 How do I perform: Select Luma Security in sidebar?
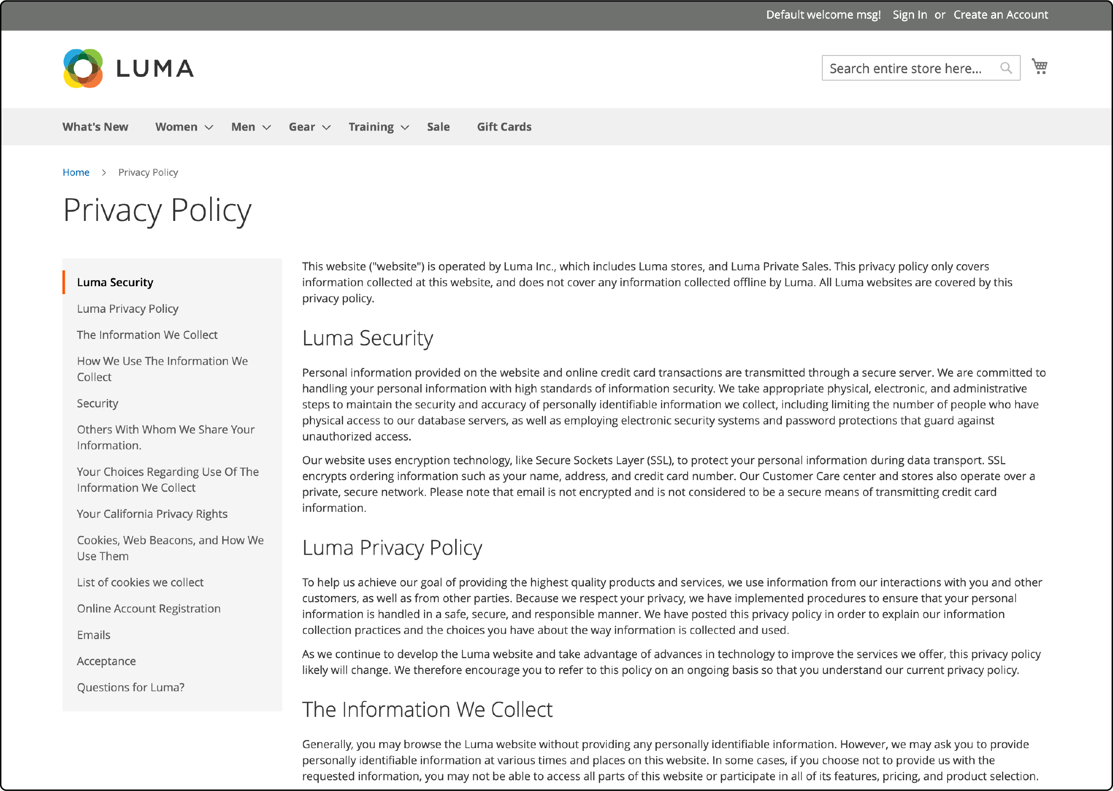(x=115, y=282)
